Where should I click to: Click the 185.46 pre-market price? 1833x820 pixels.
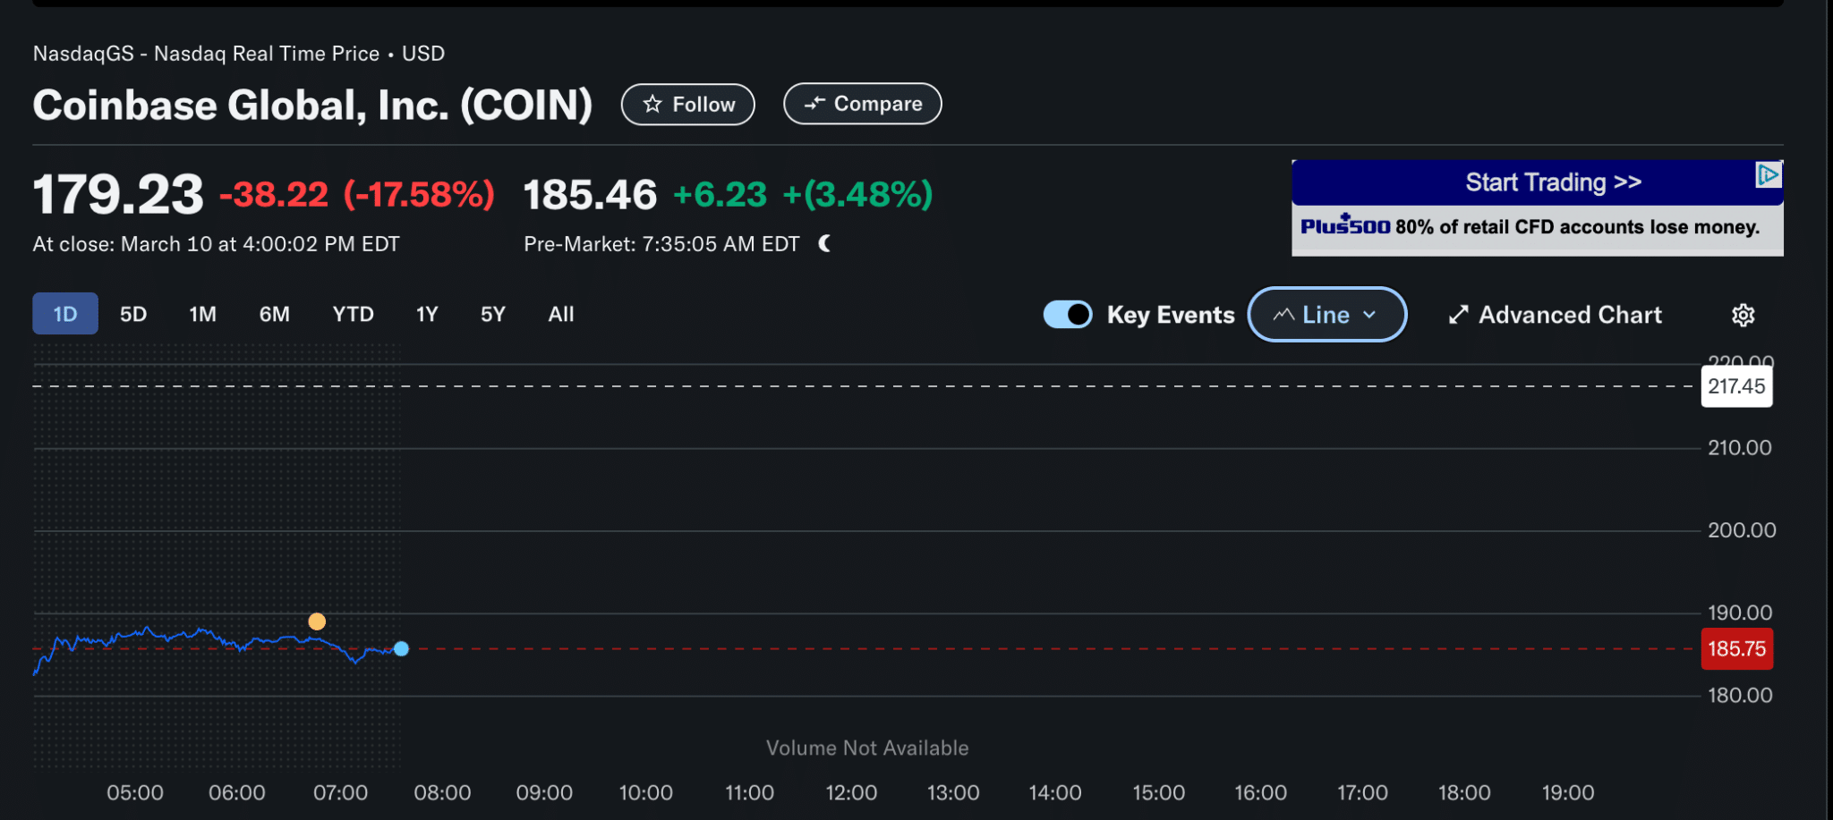click(590, 194)
